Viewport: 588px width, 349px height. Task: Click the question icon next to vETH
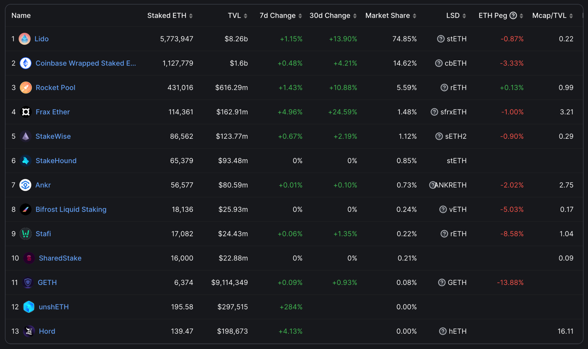pos(443,209)
